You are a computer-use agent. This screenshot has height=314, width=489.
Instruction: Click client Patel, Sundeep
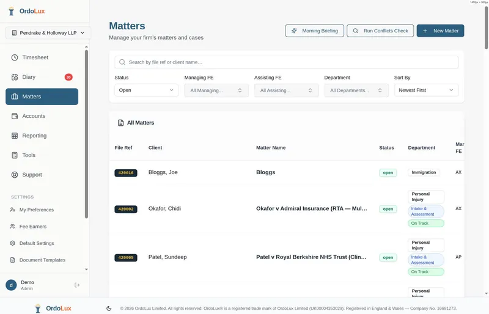coord(167,257)
